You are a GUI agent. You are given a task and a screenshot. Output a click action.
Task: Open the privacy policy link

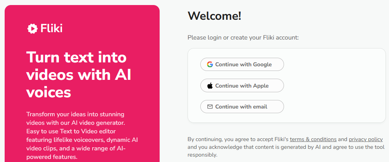366,139
